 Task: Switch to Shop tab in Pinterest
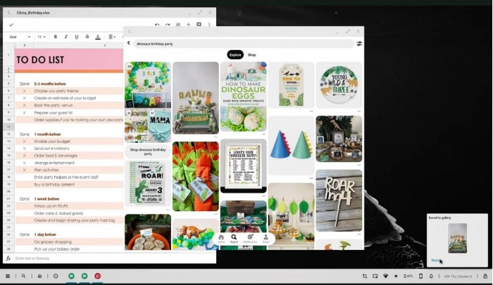click(252, 55)
